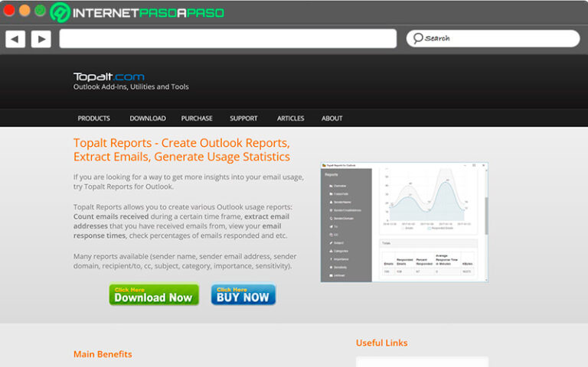Open the ABOUT menu item
The height and width of the screenshot is (367, 588).
pos(332,119)
